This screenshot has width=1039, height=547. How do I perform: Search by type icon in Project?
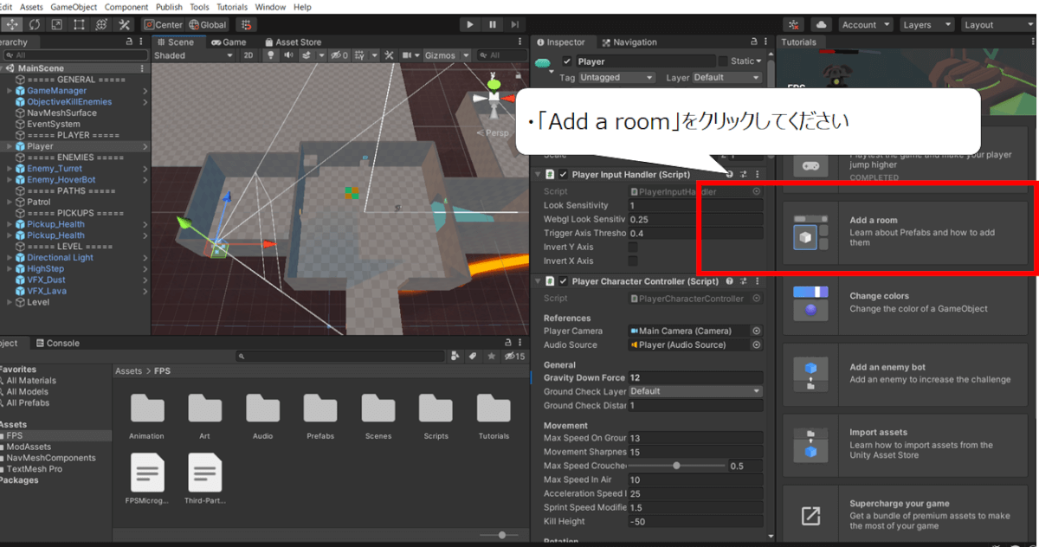pyautogui.click(x=455, y=356)
